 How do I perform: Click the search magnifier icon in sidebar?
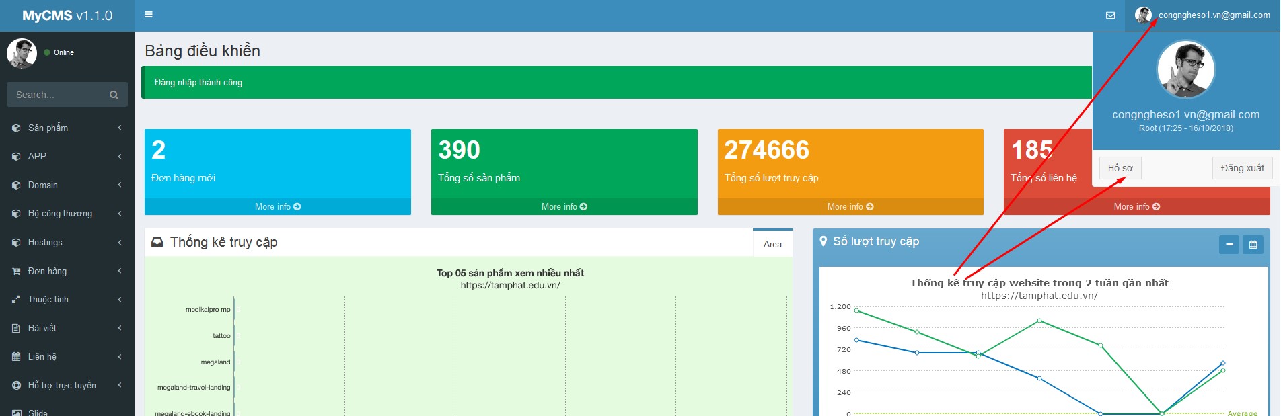point(114,95)
